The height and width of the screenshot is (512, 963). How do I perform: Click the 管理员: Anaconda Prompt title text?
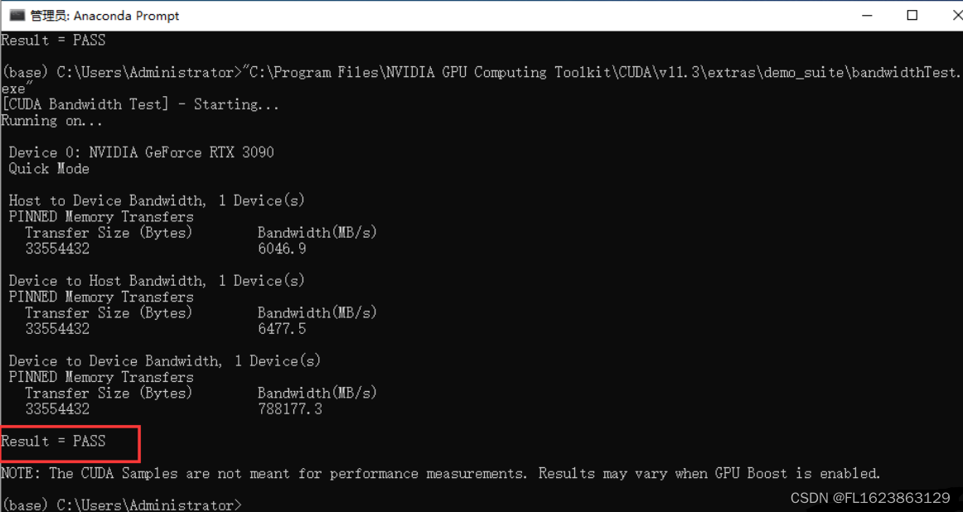point(104,16)
